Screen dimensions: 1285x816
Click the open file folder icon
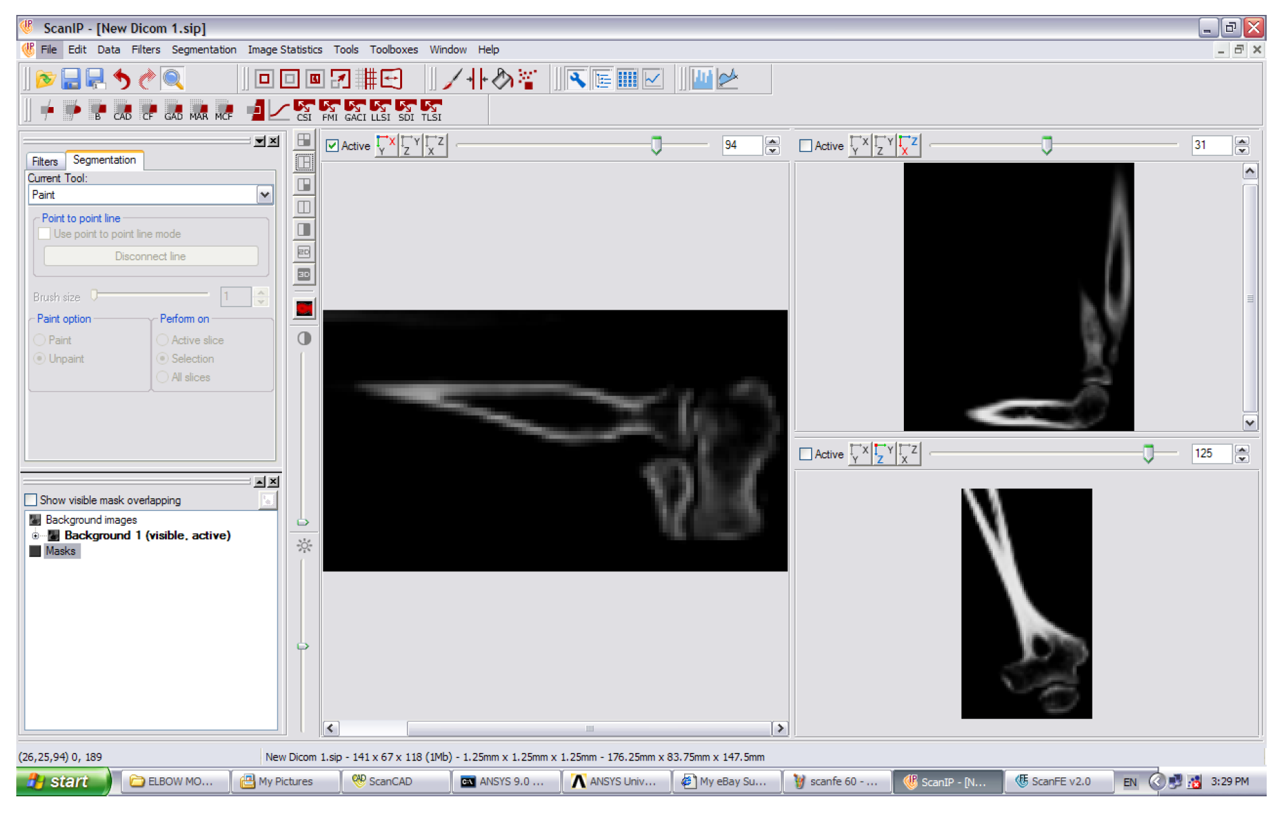click(x=45, y=79)
